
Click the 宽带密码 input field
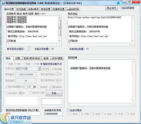point(26,81)
